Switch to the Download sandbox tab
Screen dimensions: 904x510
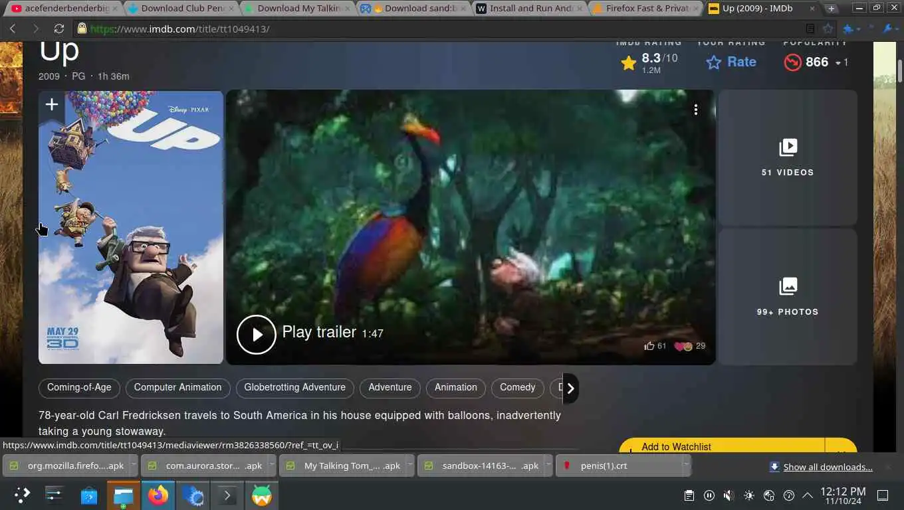414,9
